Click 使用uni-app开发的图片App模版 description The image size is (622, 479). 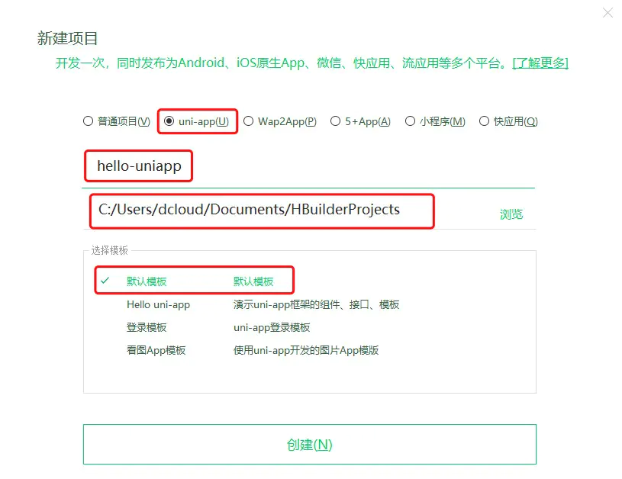point(306,351)
